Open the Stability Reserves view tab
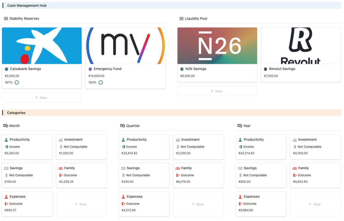344x221 pixels. click(24, 19)
